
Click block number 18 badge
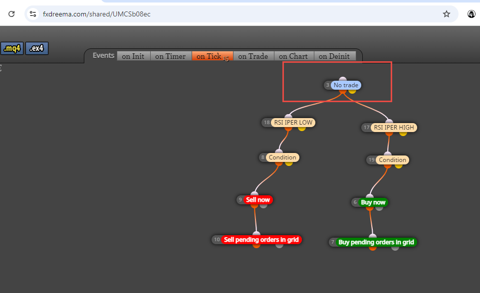[x=266, y=123]
